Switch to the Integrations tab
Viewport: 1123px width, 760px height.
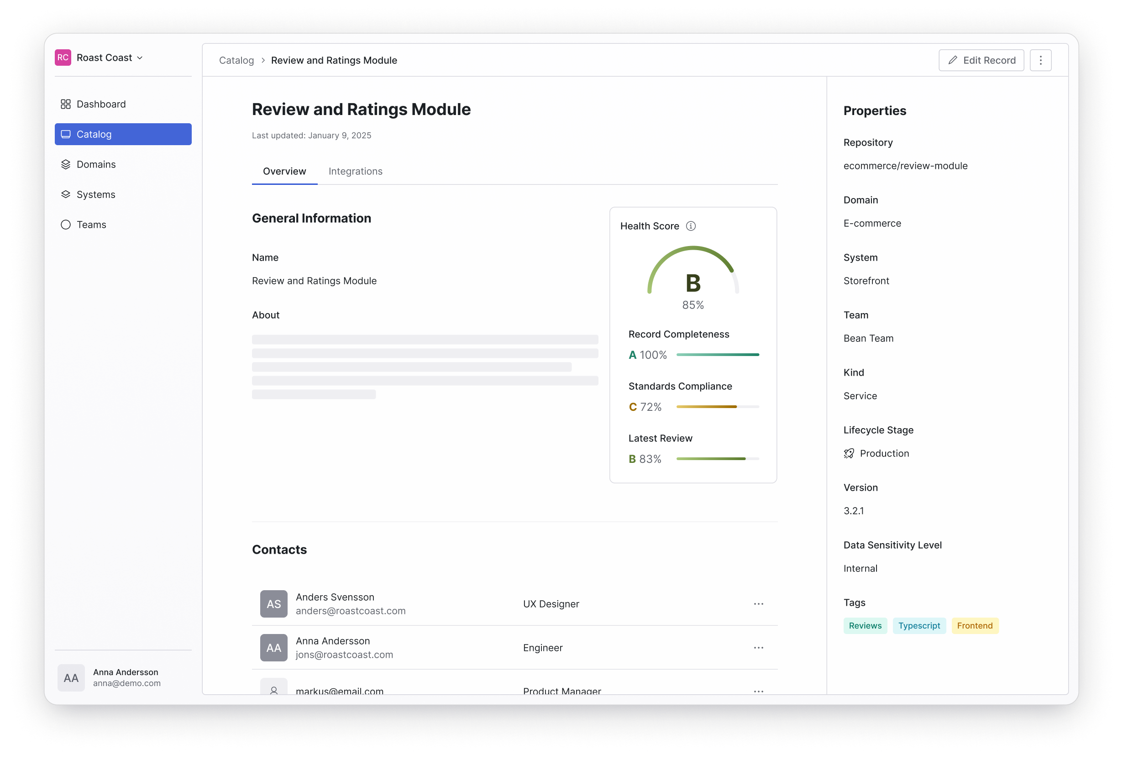coord(355,172)
